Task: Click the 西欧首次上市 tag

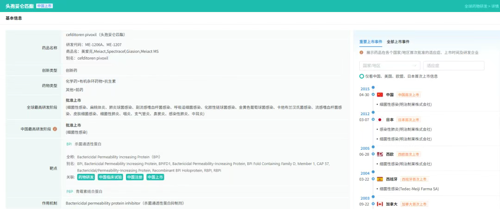Action: click(x=408, y=154)
